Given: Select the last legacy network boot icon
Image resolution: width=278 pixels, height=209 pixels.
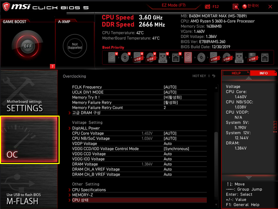Looking at the screenshot, I should click(265, 57).
